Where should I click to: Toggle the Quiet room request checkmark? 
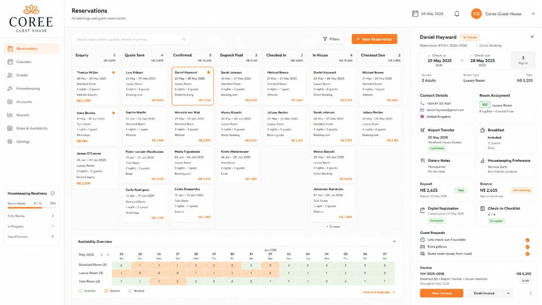527,254
